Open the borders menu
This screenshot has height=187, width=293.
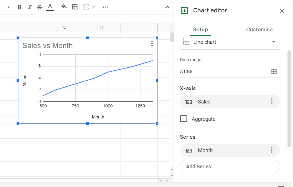pyautogui.click(x=75, y=7)
